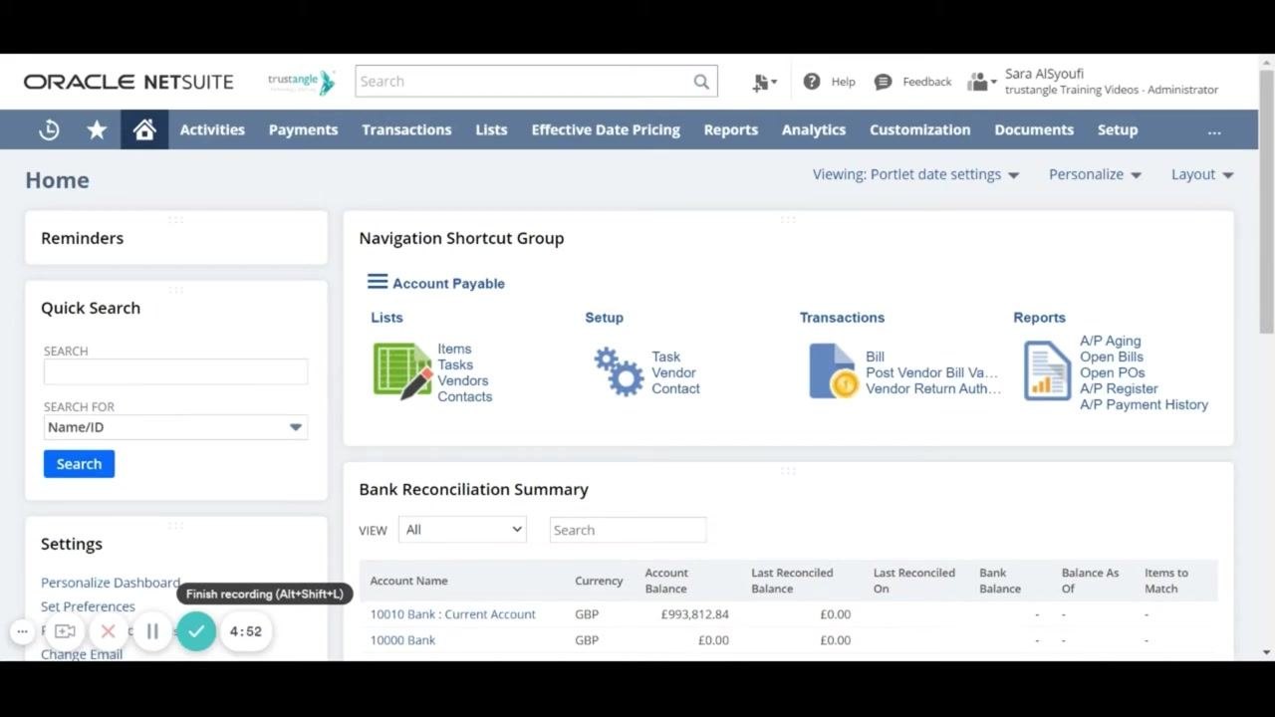Image resolution: width=1275 pixels, height=717 pixels.
Task: Open the Vendor Return Auth... link
Action: point(933,388)
